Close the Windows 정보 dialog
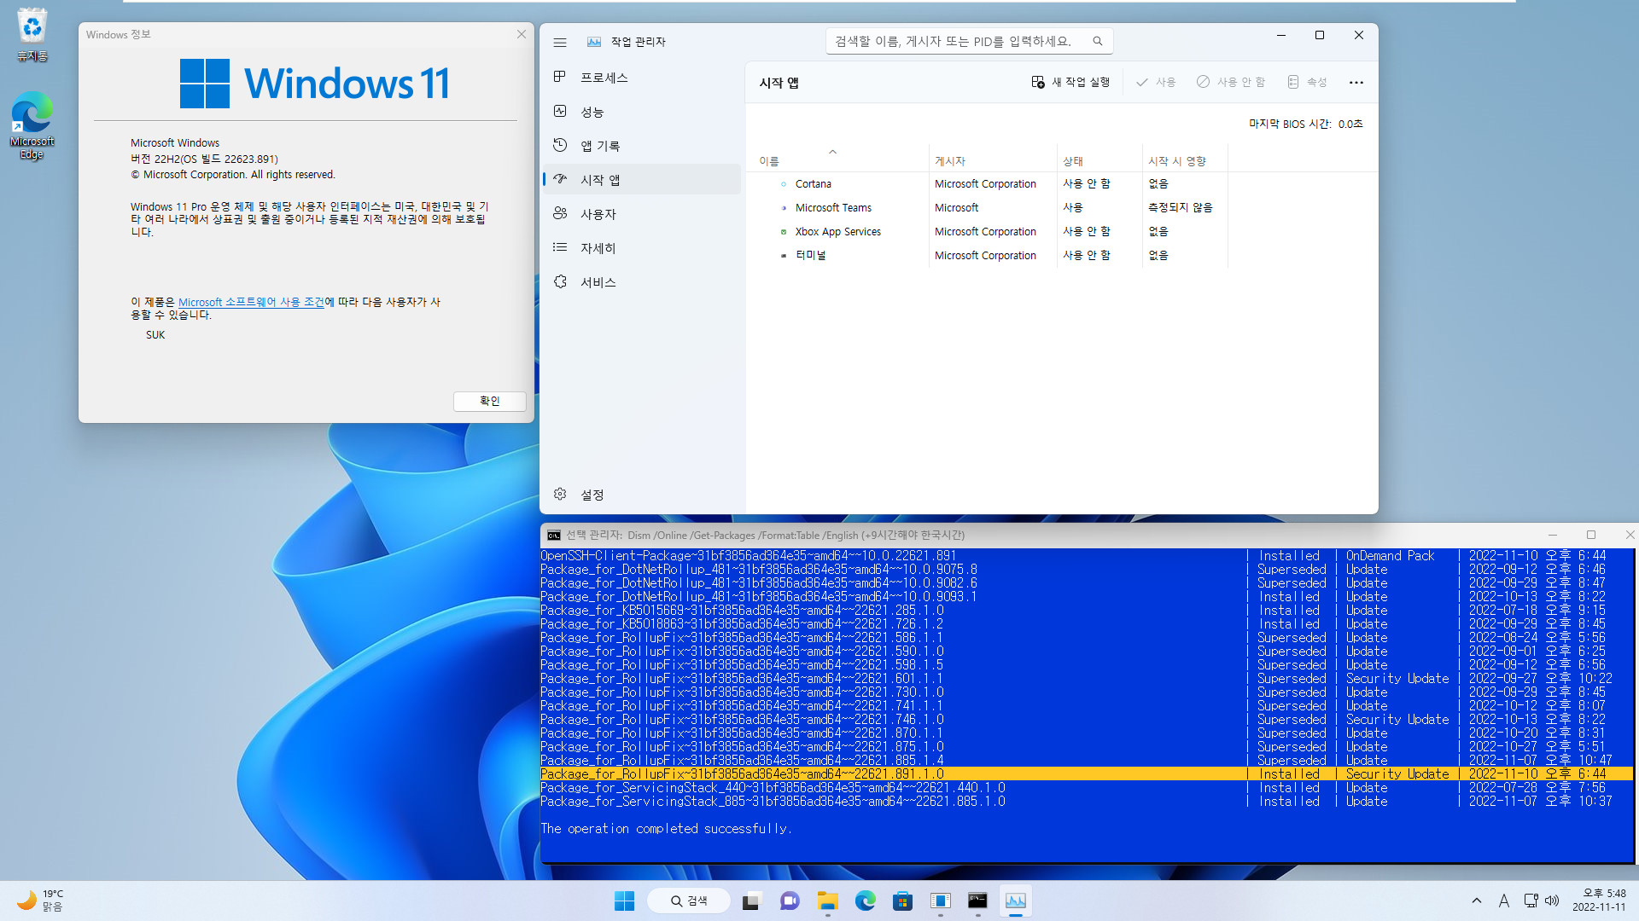The image size is (1639, 921). coord(522,34)
